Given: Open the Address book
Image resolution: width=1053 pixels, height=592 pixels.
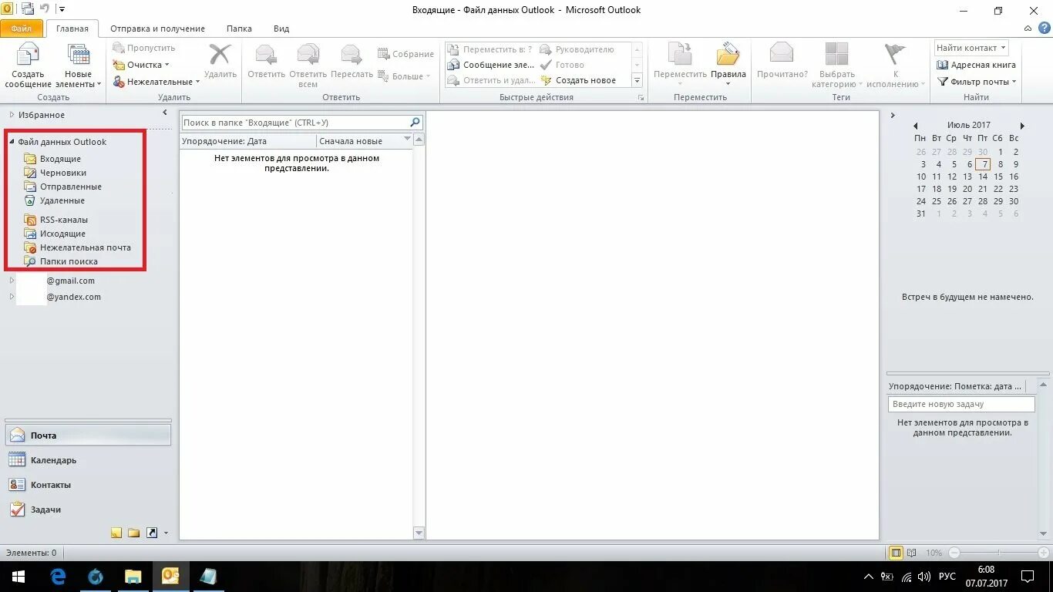Looking at the screenshot, I should click(x=977, y=65).
